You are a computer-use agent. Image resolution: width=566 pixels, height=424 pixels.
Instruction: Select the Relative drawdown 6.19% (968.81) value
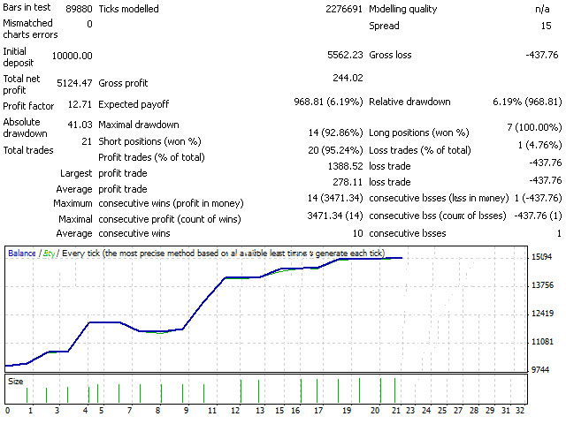[x=526, y=102]
